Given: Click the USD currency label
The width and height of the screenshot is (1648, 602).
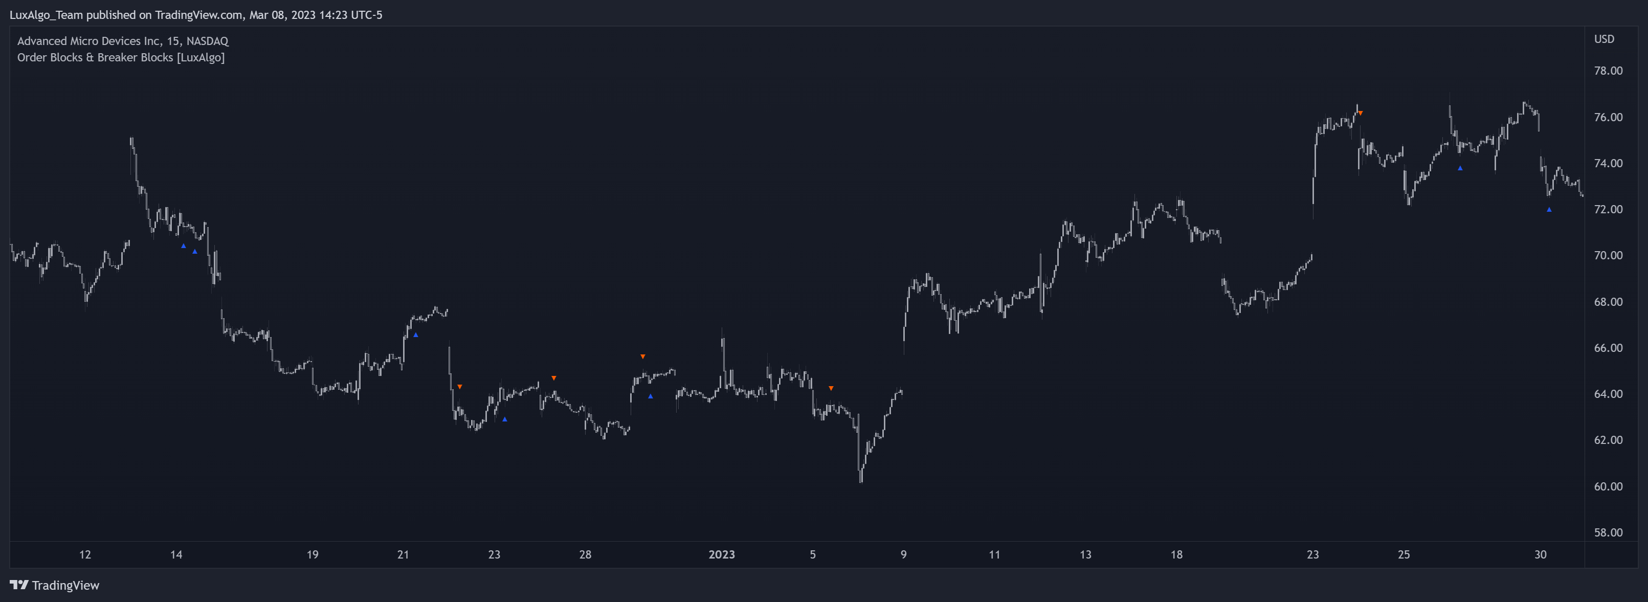Looking at the screenshot, I should point(1604,39).
